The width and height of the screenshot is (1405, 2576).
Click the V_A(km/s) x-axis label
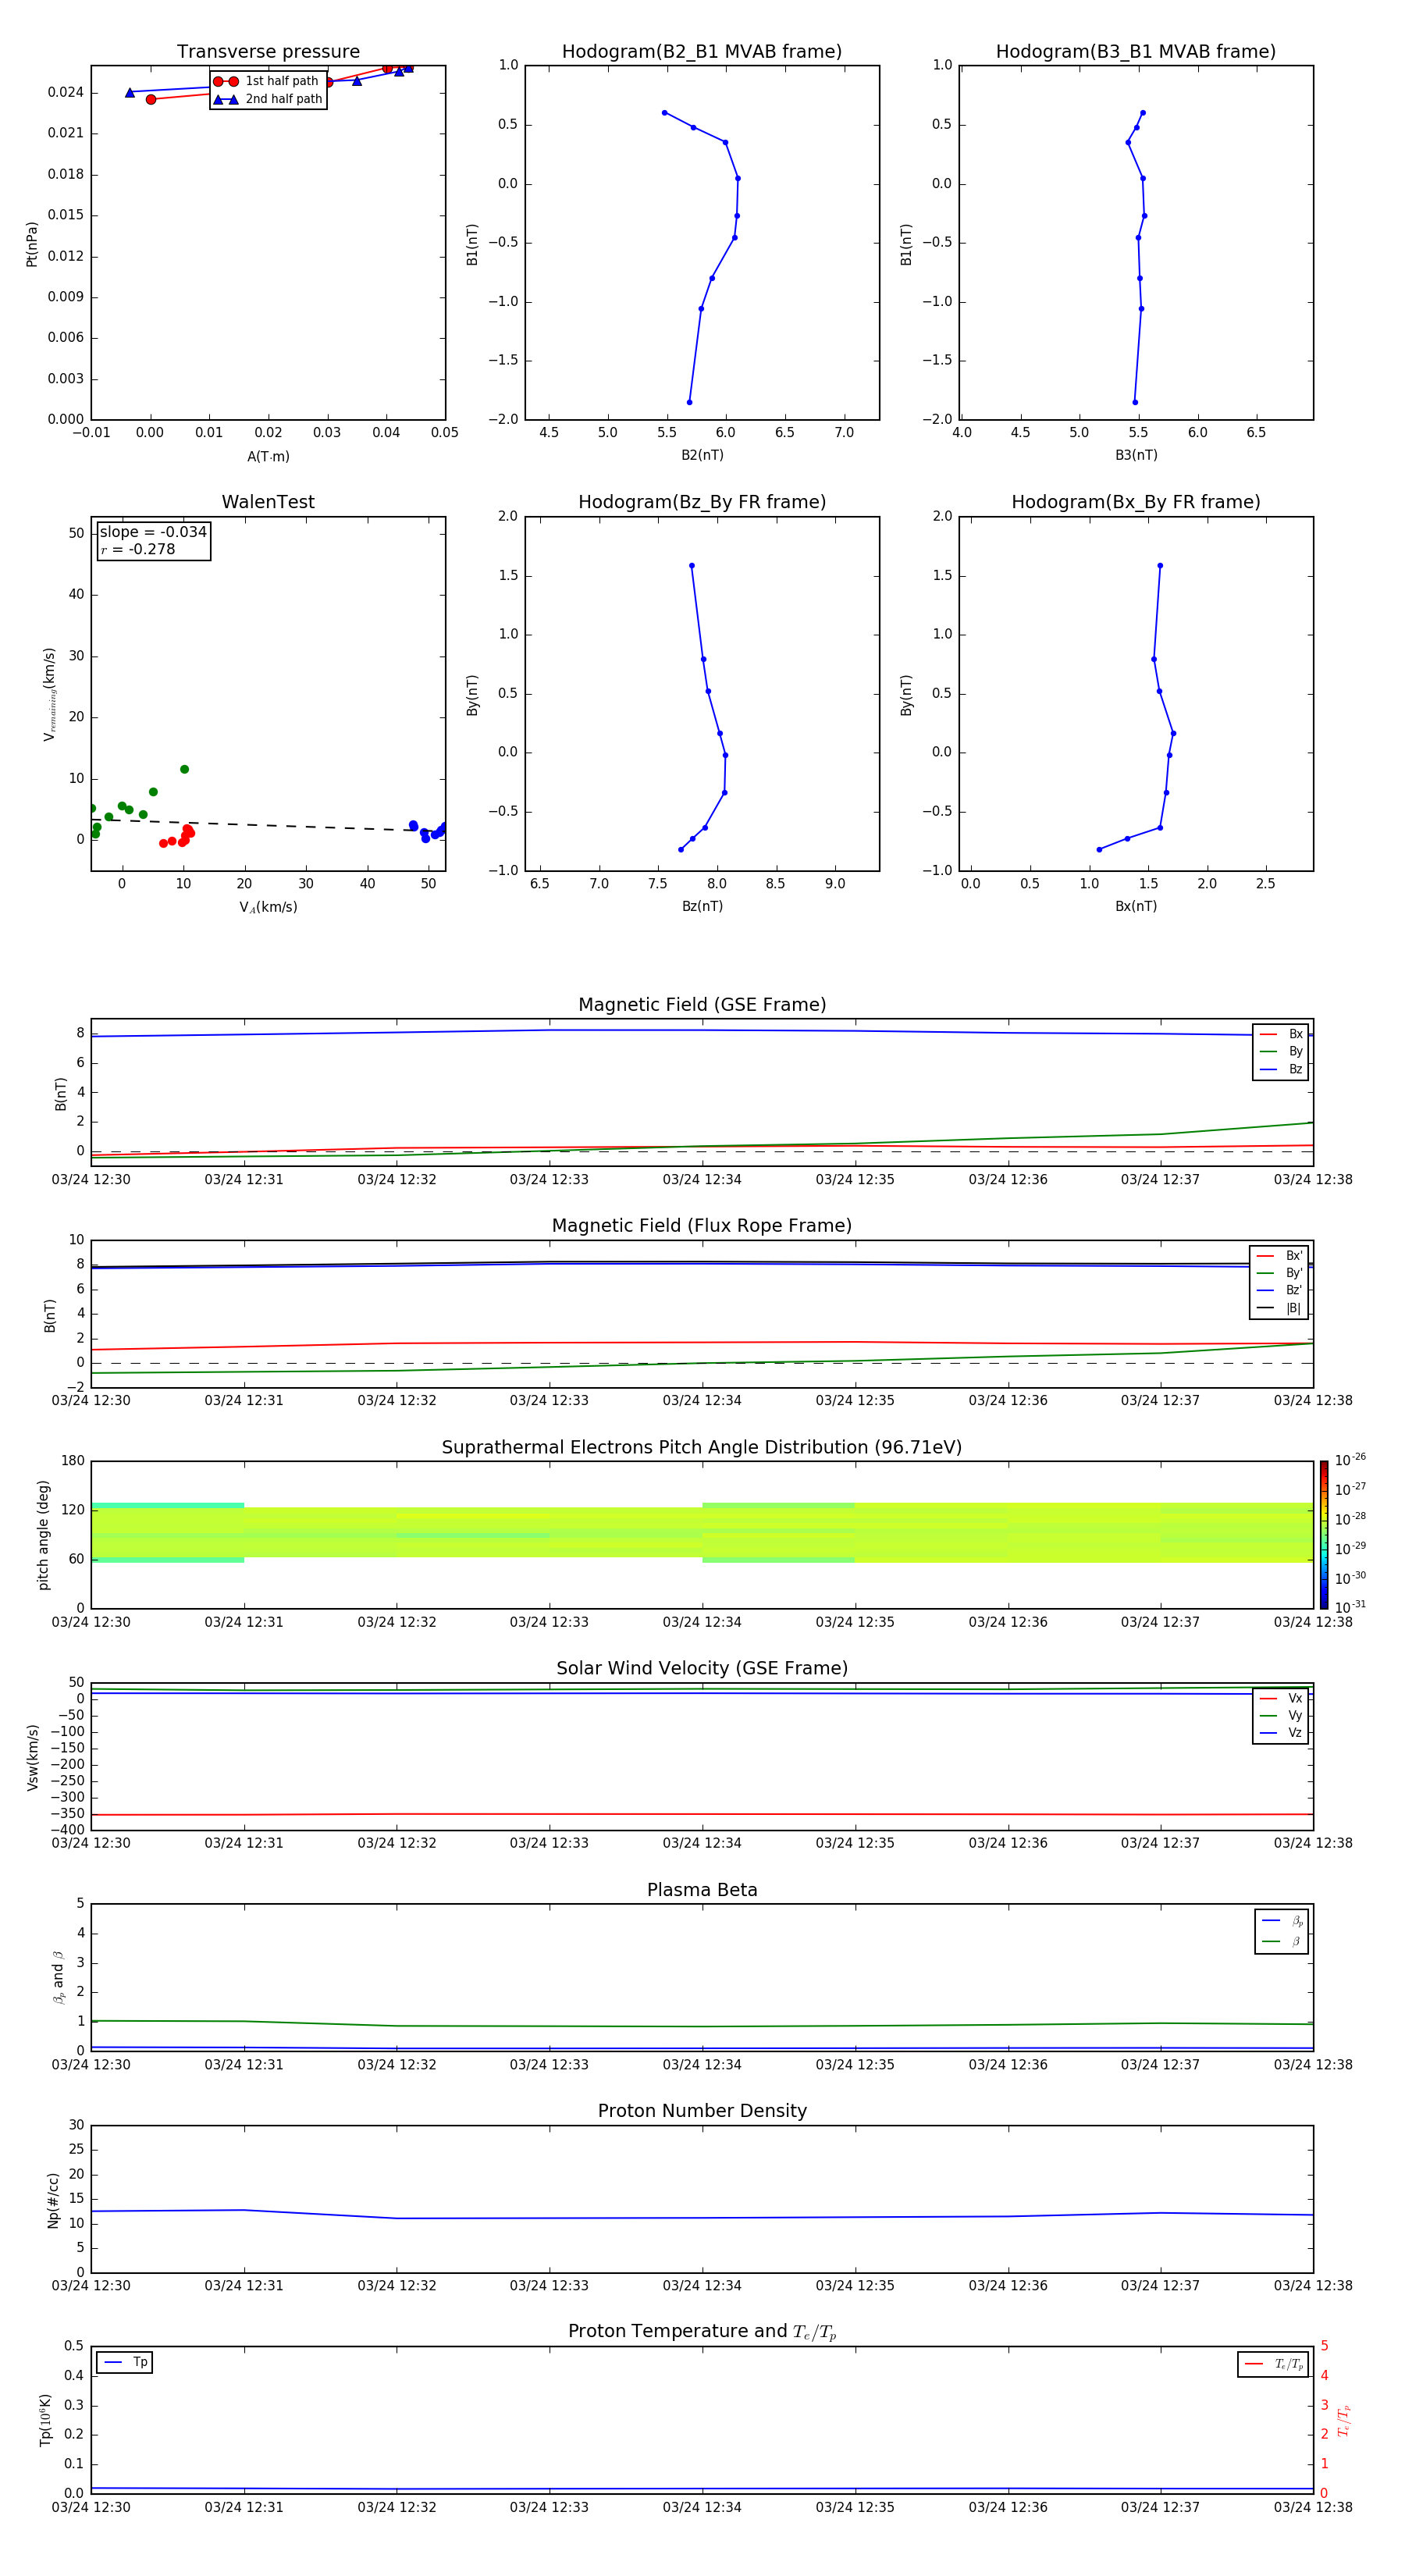(x=268, y=908)
